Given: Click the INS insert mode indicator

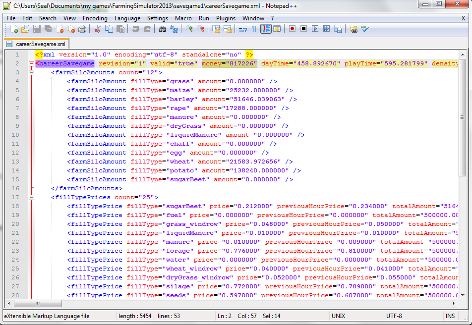Looking at the screenshot, I should click(x=450, y=316).
